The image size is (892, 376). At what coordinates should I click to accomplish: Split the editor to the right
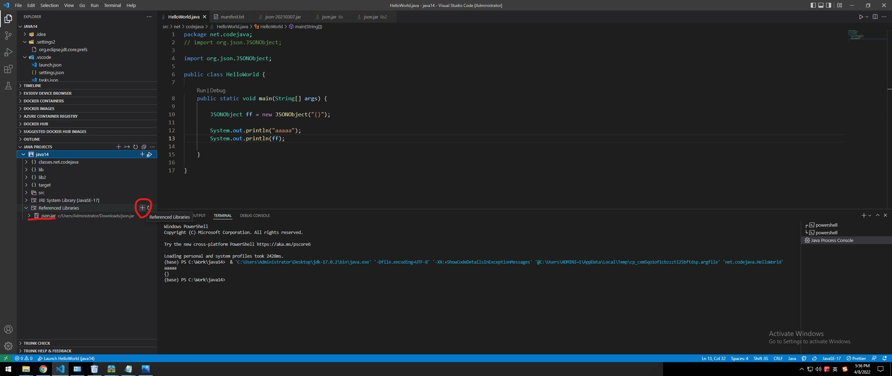(875, 17)
